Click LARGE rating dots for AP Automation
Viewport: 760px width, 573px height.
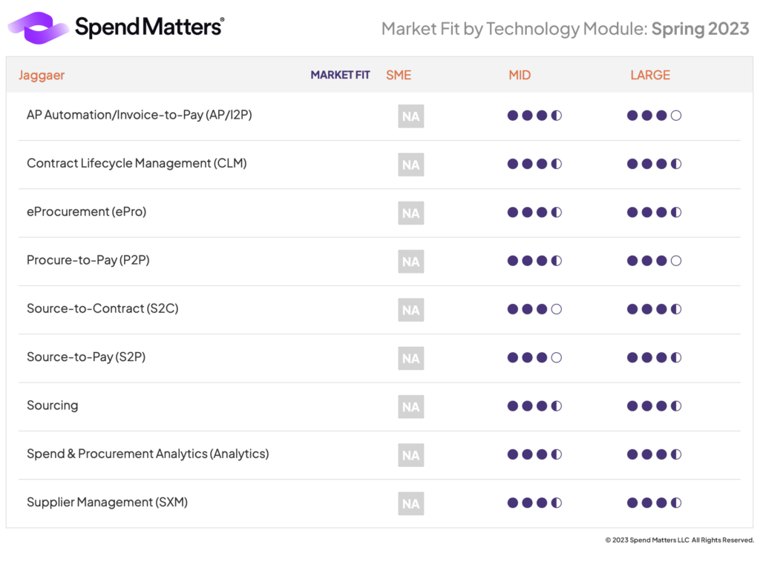[655, 115]
